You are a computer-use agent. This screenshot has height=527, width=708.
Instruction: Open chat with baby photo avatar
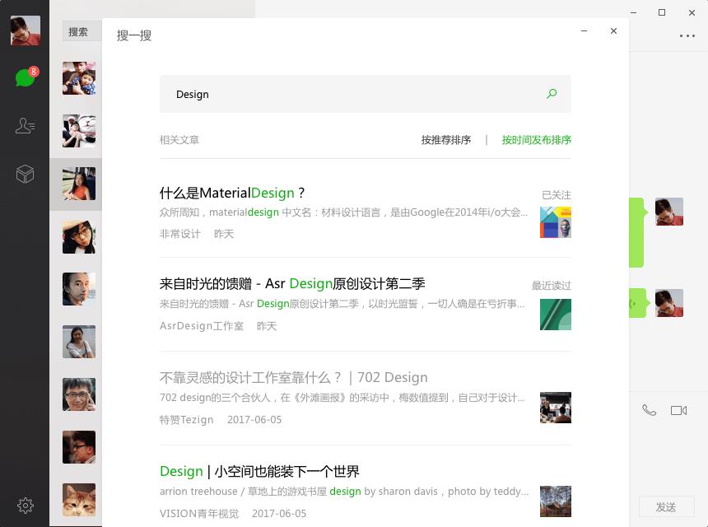click(x=79, y=78)
